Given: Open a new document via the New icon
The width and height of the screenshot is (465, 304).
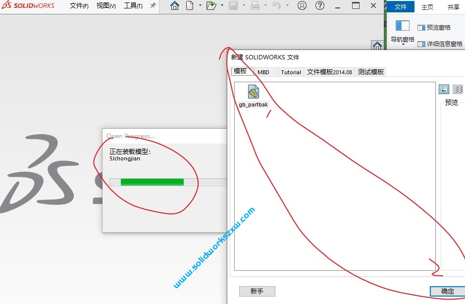Looking at the screenshot, I should coord(189,6).
